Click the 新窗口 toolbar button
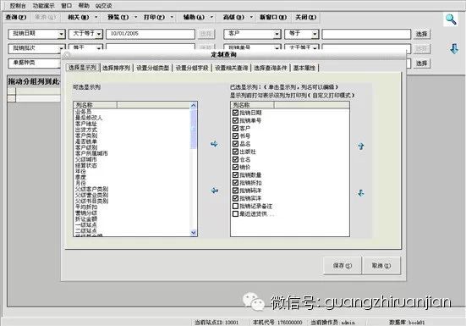Image resolution: width=466 pixels, height=326 pixels. tap(273, 17)
